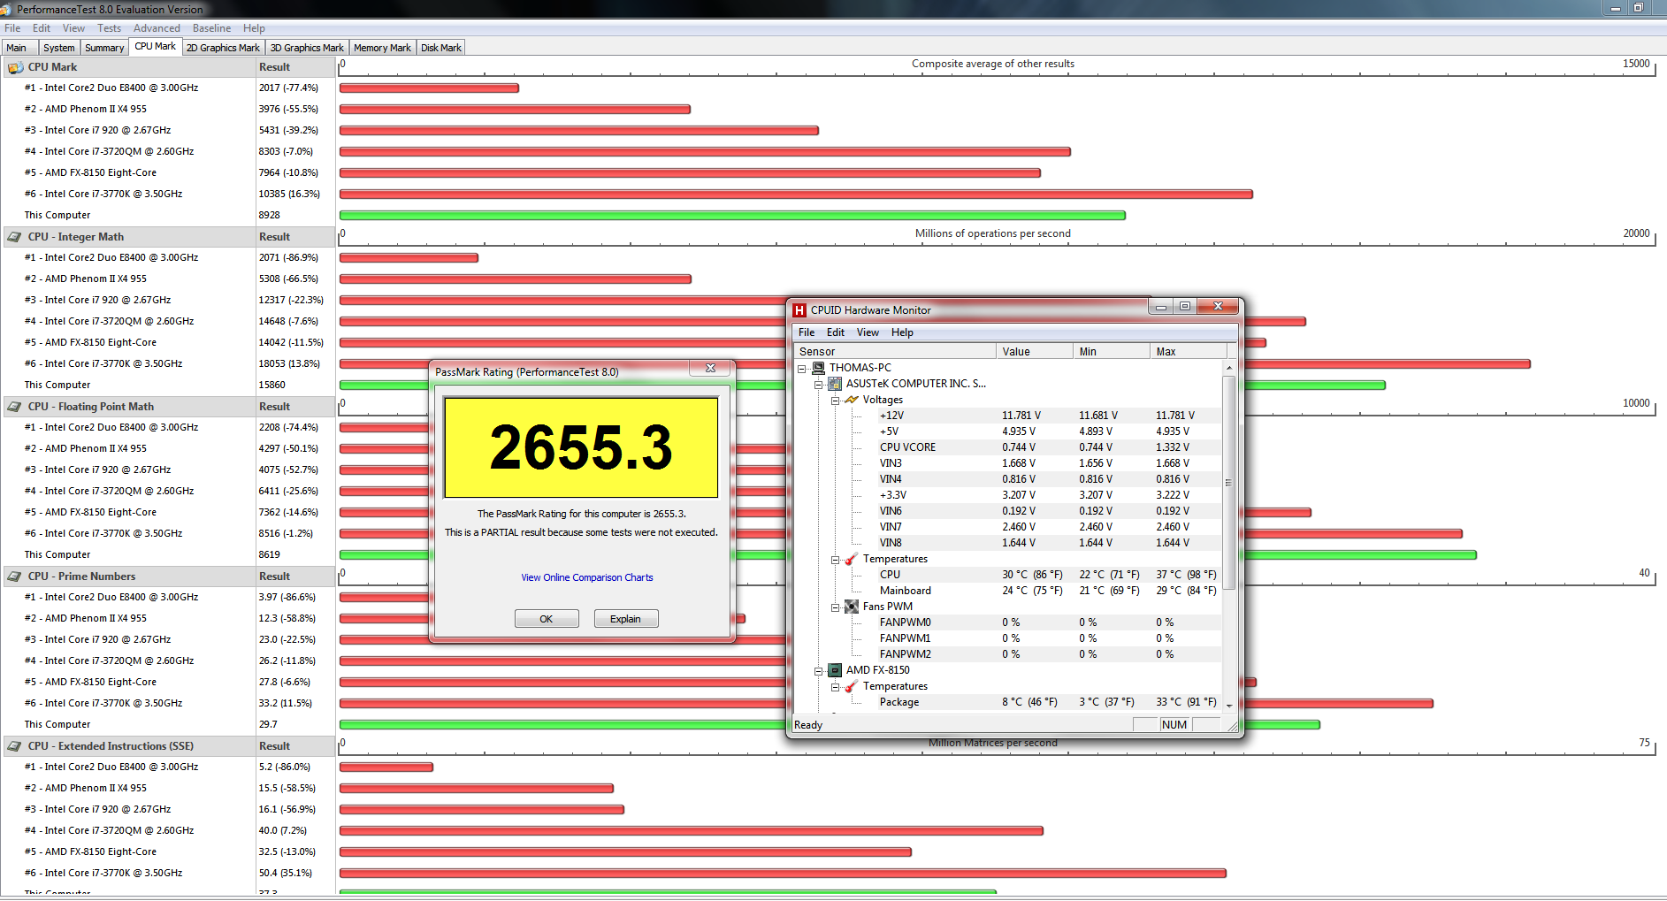1667x901 pixels.
Task: Click the Hardware Monitor scrollbar up arrow
Action: [x=1228, y=368]
